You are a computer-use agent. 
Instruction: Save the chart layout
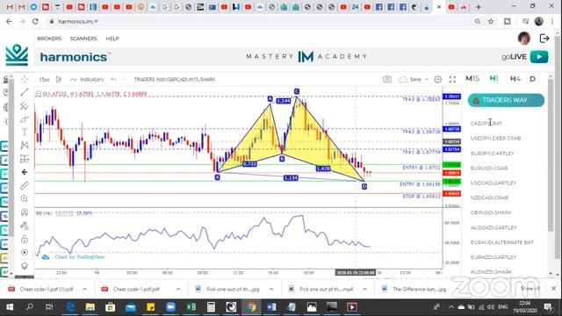pos(411,80)
